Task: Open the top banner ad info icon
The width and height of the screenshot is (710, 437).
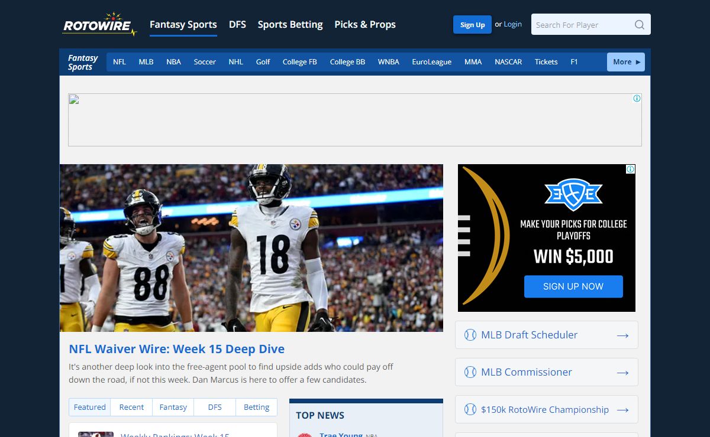Action: pyautogui.click(x=637, y=99)
